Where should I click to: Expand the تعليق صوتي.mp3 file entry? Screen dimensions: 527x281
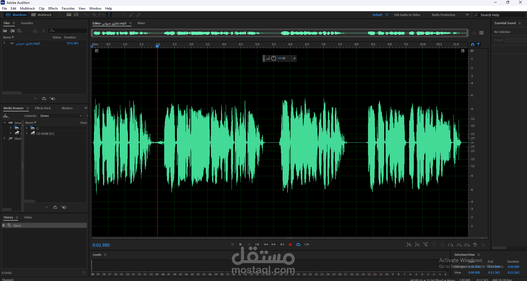(4, 43)
